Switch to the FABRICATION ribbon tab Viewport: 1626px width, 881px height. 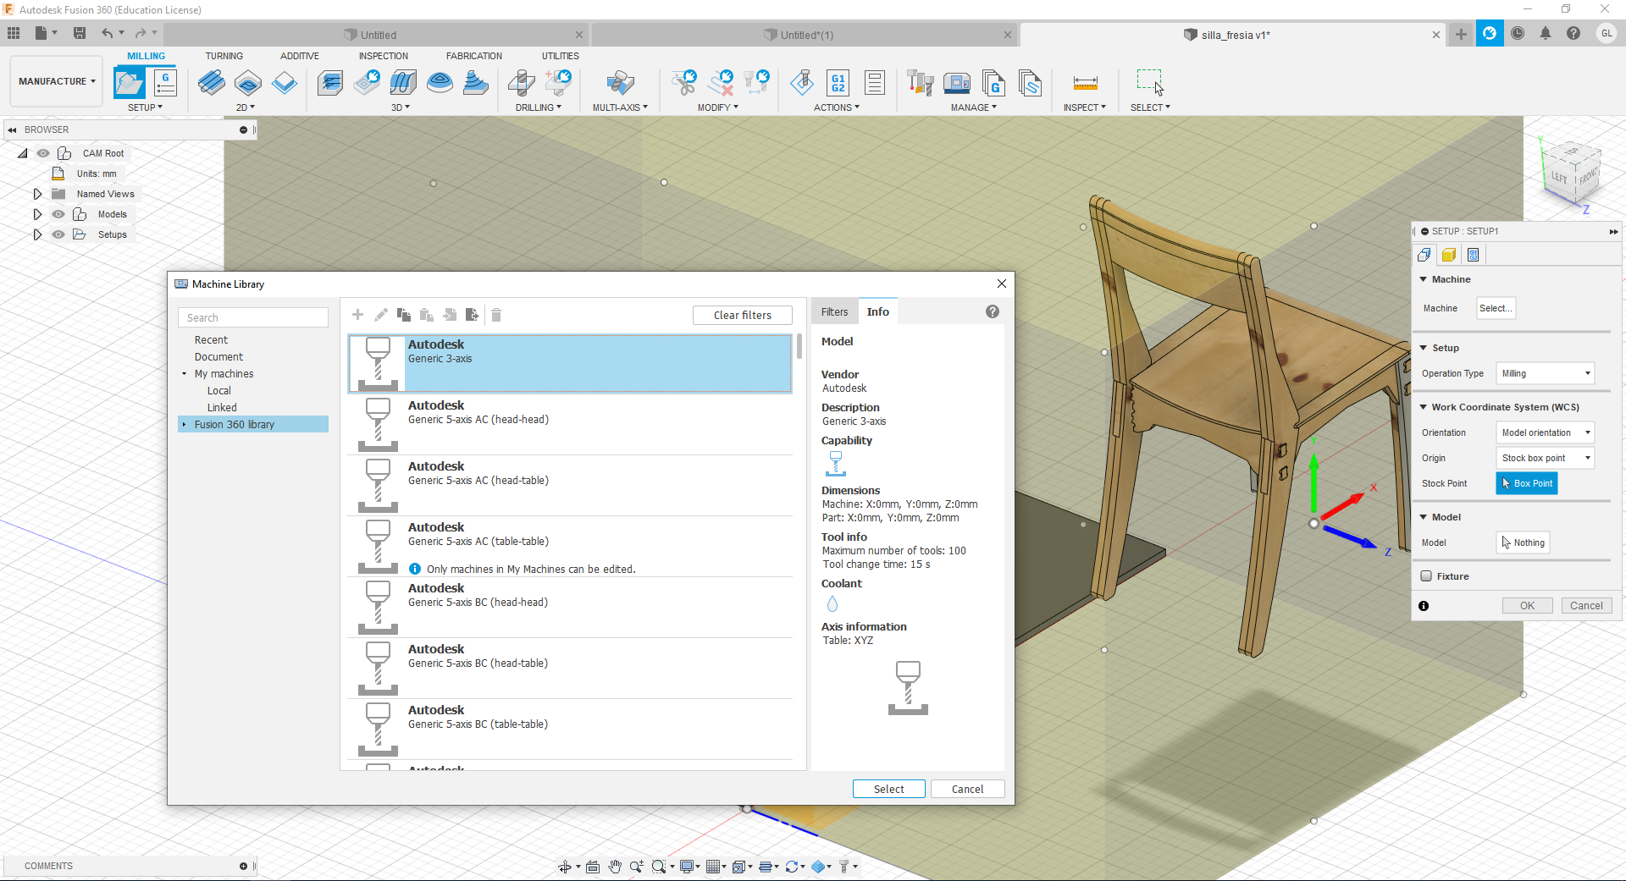pyautogui.click(x=474, y=56)
